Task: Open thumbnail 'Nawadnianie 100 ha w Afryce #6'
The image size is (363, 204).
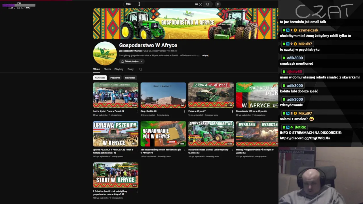Action: click(257, 95)
